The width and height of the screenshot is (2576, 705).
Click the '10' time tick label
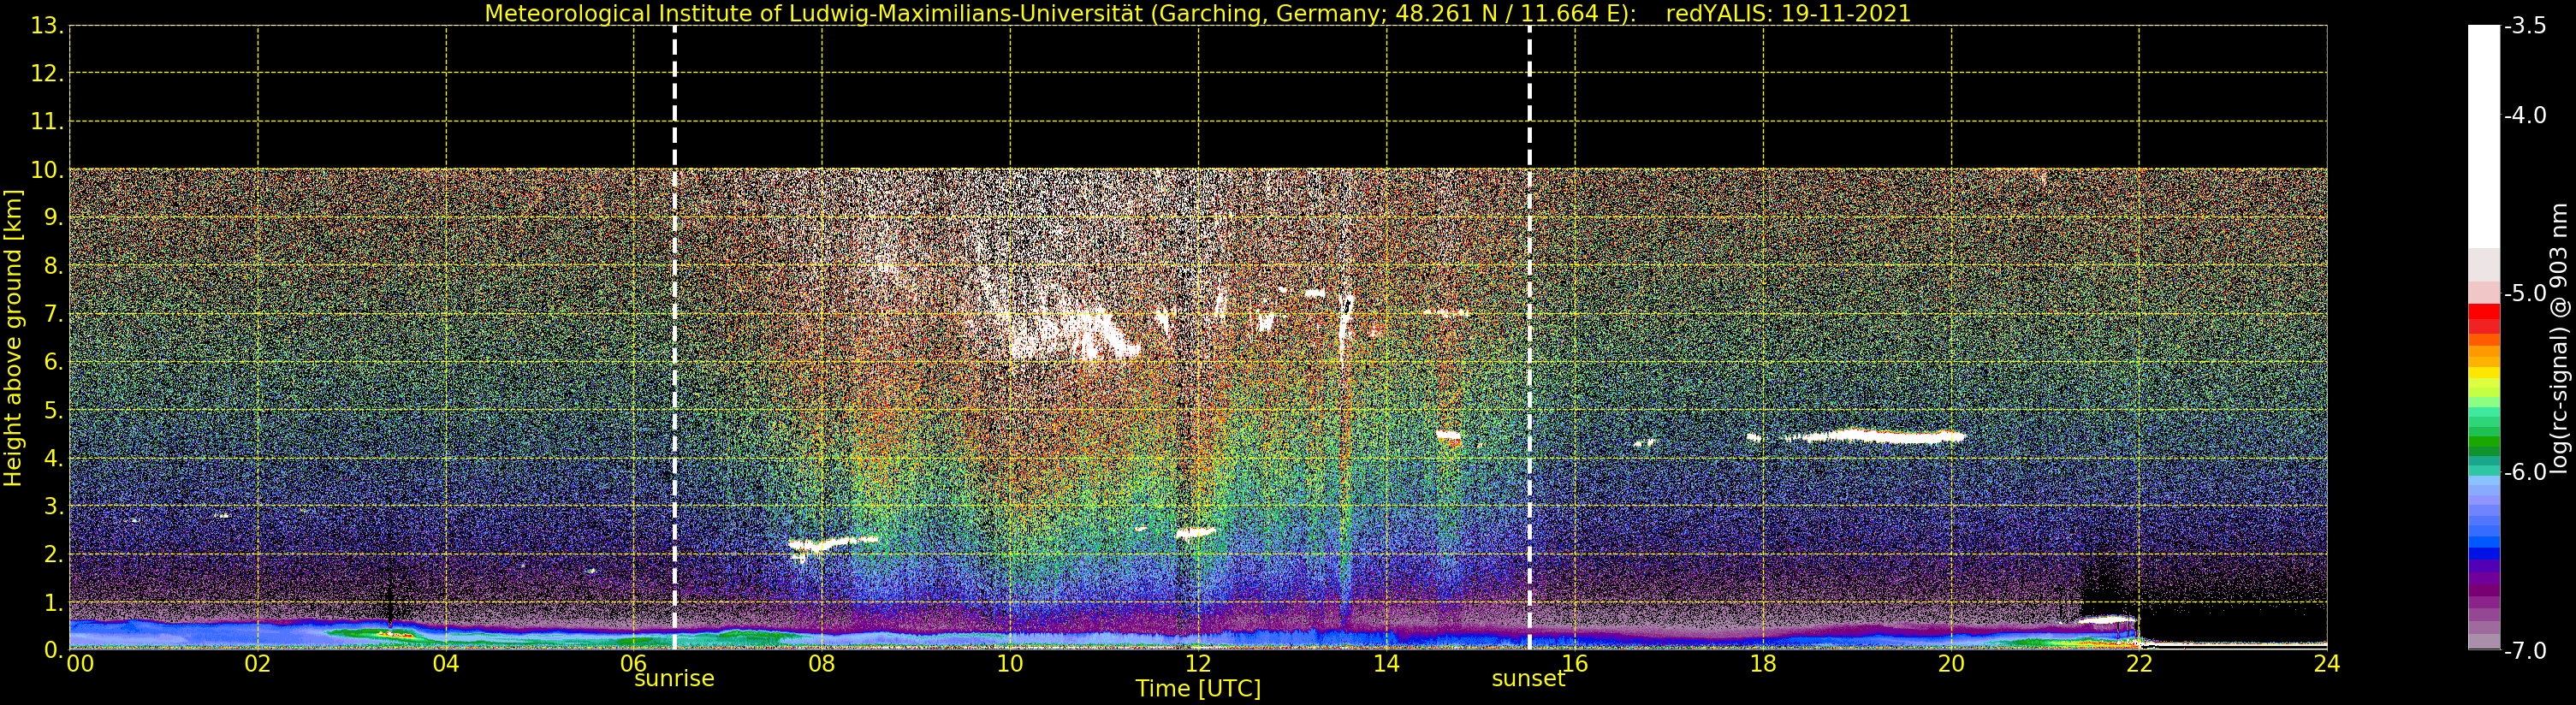(1010, 663)
